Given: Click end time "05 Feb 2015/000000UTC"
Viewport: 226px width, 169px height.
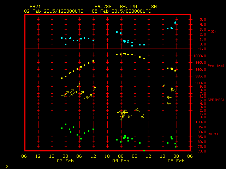Looking at the screenshot, I should 121,11.
